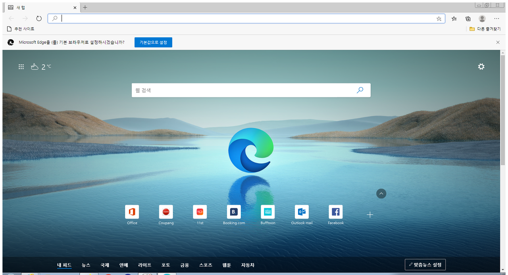Dismiss the default browser notification bar

498,42
